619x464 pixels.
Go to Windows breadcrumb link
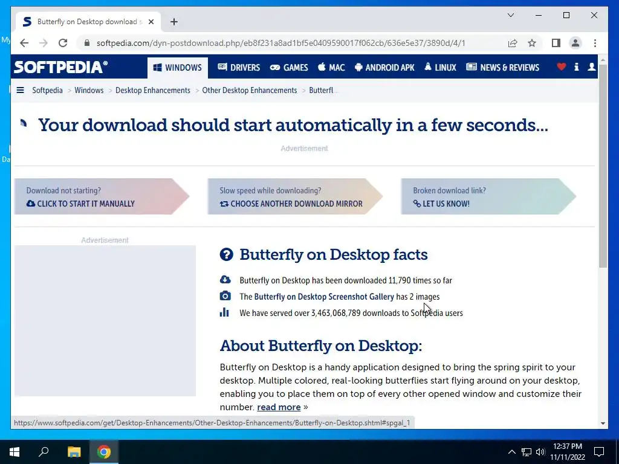pos(89,91)
